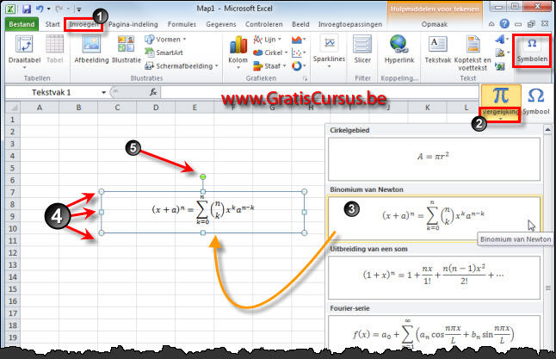Insert a Kolom chart
The height and width of the screenshot is (359, 556).
tap(238, 52)
